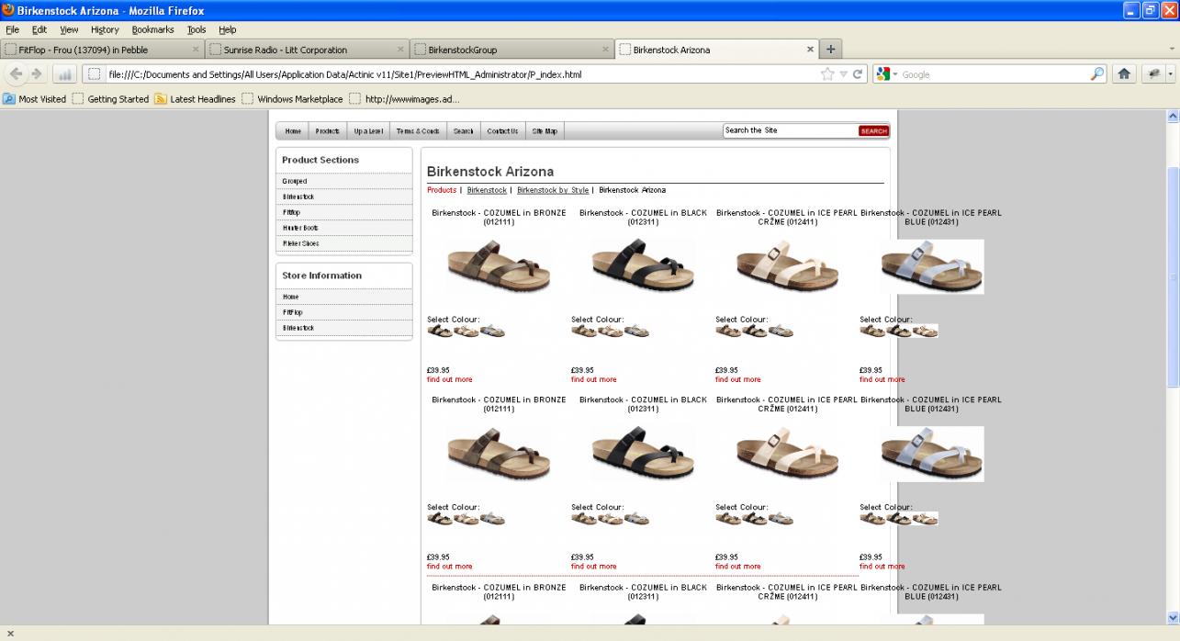Close the Birkenstock Arizona tab
1180x641 pixels.
(x=810, y=50)
